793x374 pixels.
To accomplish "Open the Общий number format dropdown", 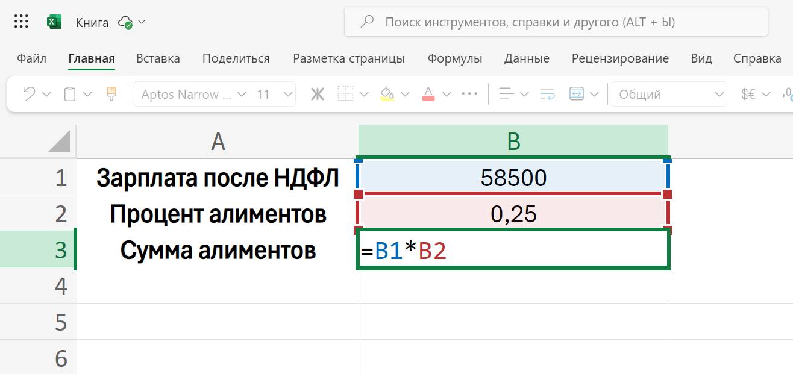I will click(668, 94).
